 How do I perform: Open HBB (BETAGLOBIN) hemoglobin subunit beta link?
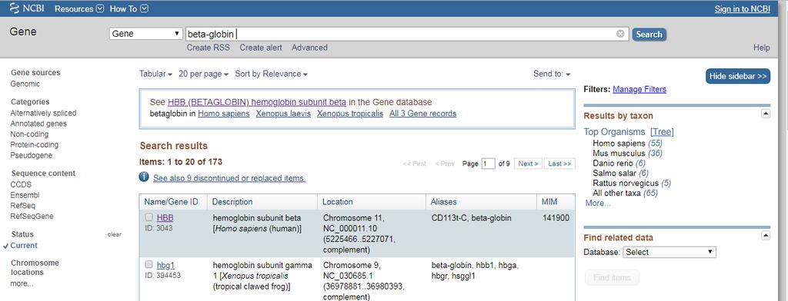click(x=257, y=102)
